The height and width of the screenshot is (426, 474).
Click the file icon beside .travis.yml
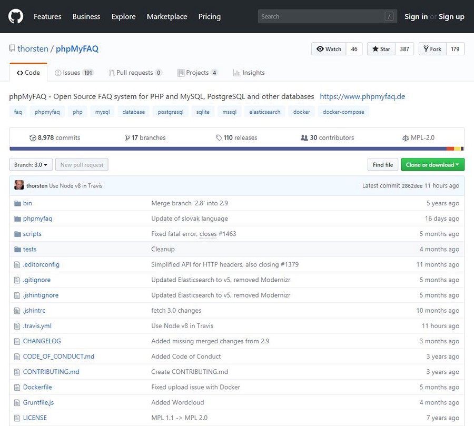pyautogui.click(x=17, y=326)
